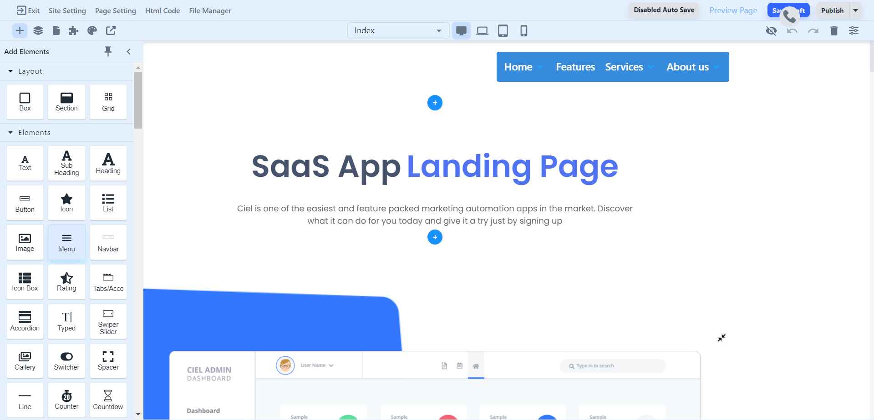This screenshot has height=420, width=874.
Task: Toggle the Disabled Auto Save button
Action: tap(664, 10)
